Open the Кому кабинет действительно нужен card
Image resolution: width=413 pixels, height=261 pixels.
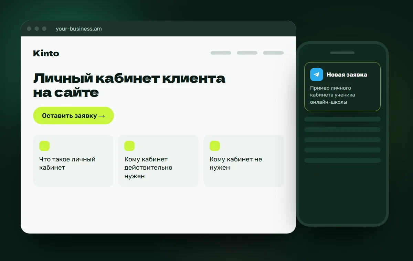tap(158, 161)
